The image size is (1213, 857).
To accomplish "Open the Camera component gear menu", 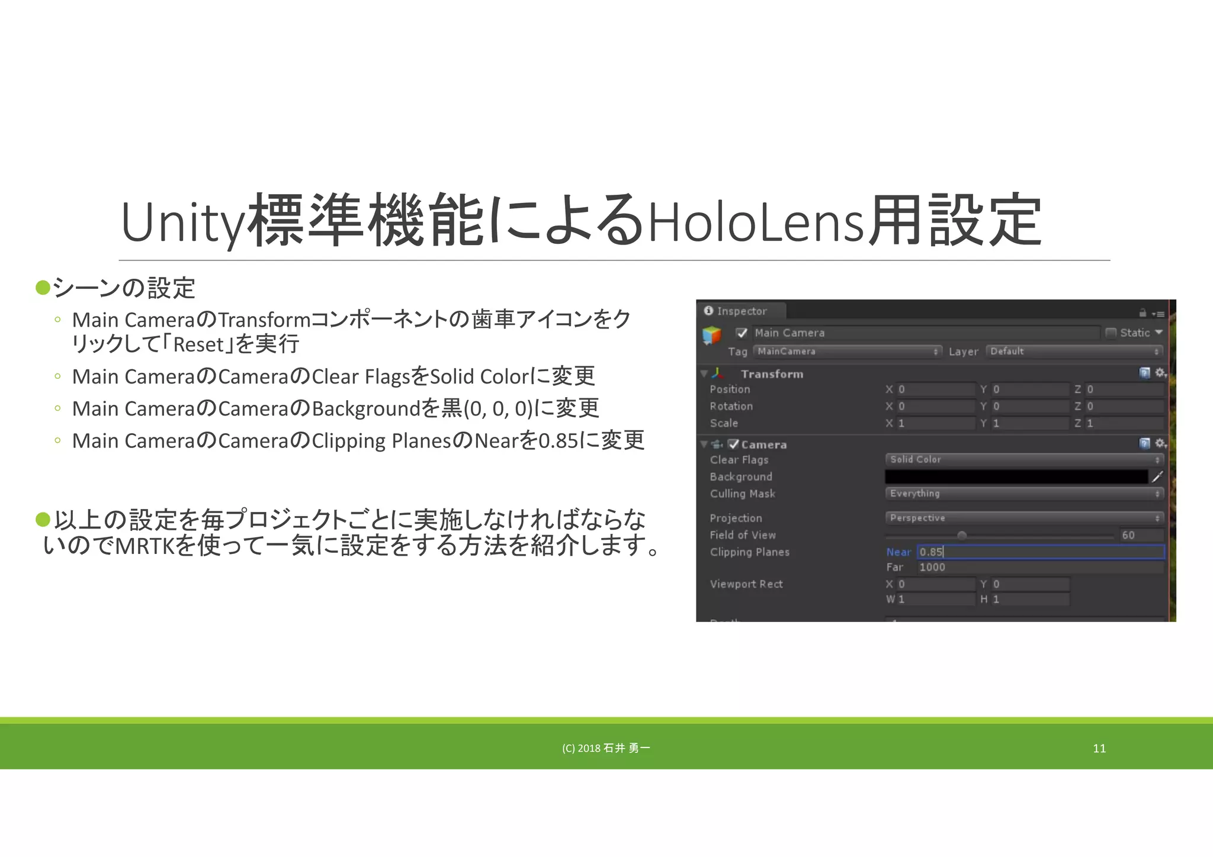I will [x=1161, y=443].
